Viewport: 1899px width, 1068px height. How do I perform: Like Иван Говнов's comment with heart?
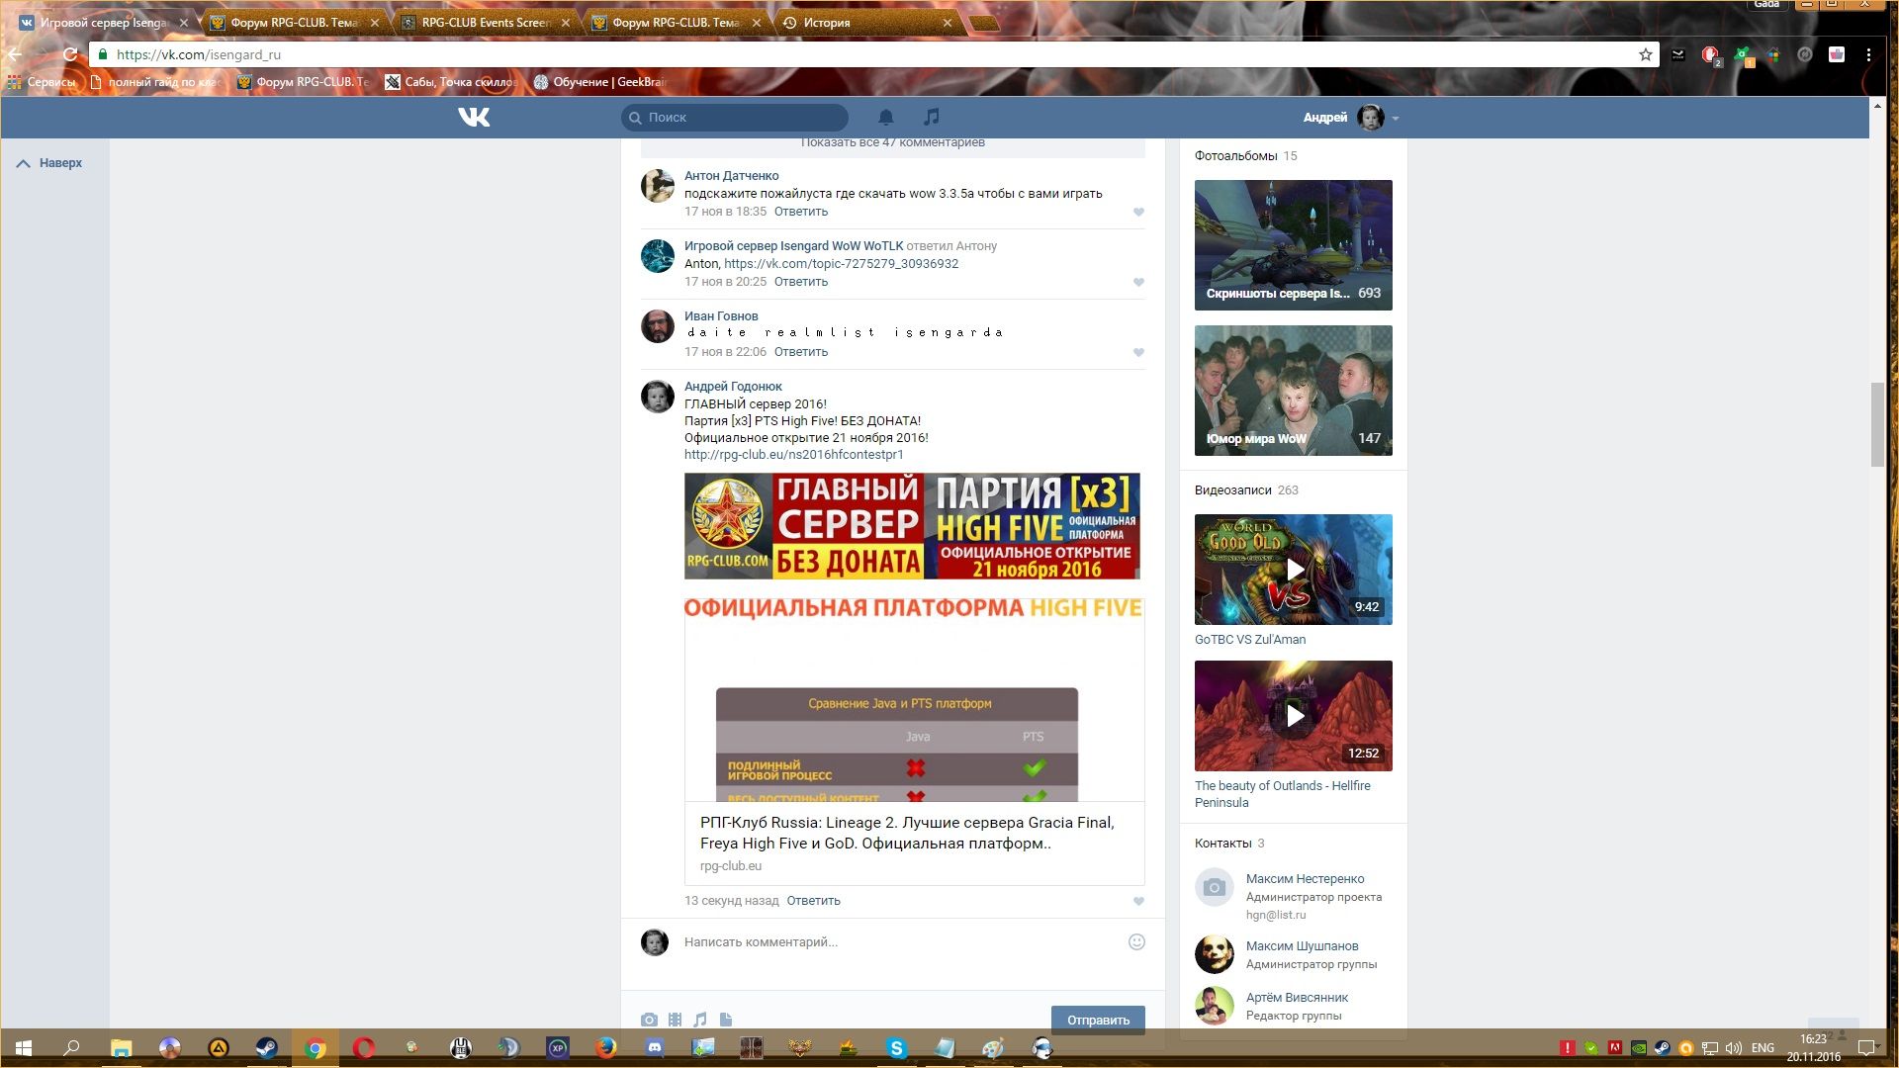(x=1138, y=353)
